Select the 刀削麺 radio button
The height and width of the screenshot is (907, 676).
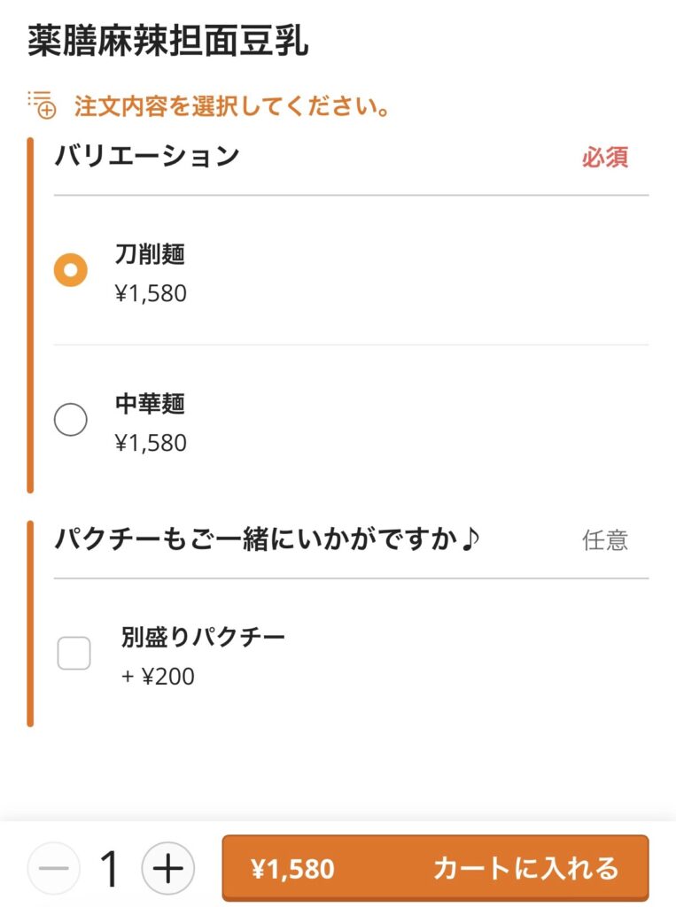[x=71, y=269]
